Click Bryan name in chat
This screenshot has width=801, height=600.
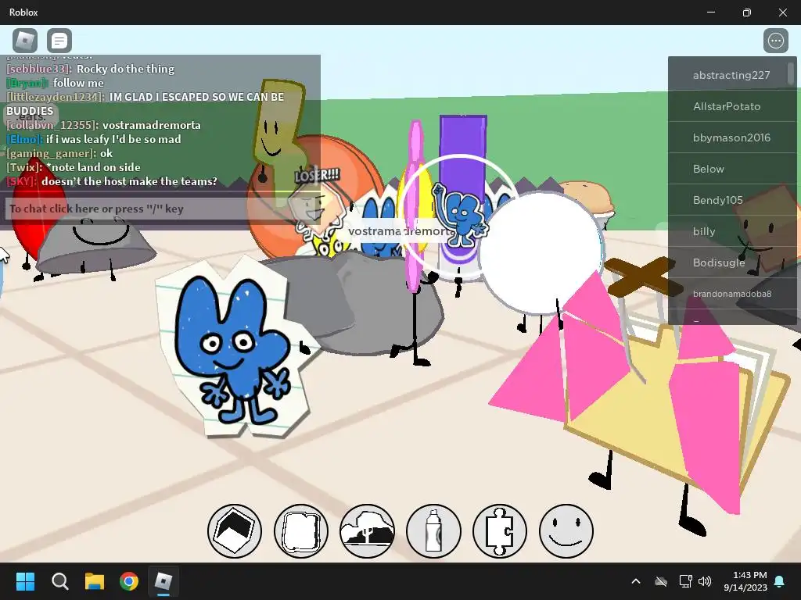coord(27,83)
